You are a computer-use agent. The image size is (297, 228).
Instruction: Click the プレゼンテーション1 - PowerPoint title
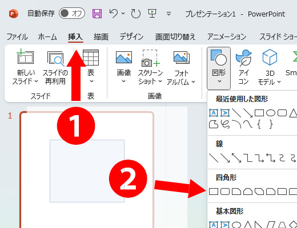[x=235, y=14]
